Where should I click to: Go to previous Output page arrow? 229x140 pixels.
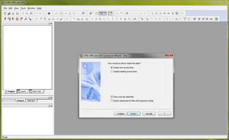coord(7,101)
